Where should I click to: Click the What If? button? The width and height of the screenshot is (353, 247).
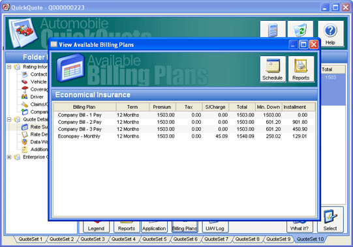pos(299,227)
